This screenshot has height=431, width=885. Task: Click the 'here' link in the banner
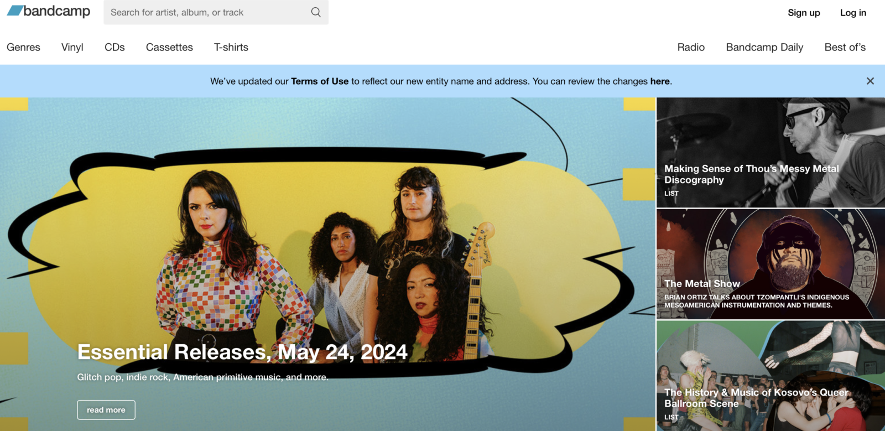pos(660,81)
